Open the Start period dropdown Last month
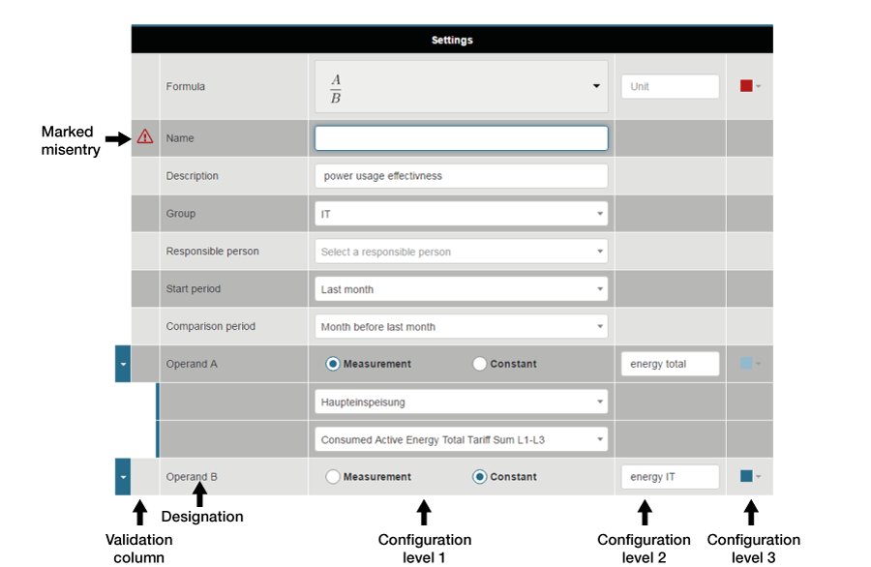 [x=461, y=289]
